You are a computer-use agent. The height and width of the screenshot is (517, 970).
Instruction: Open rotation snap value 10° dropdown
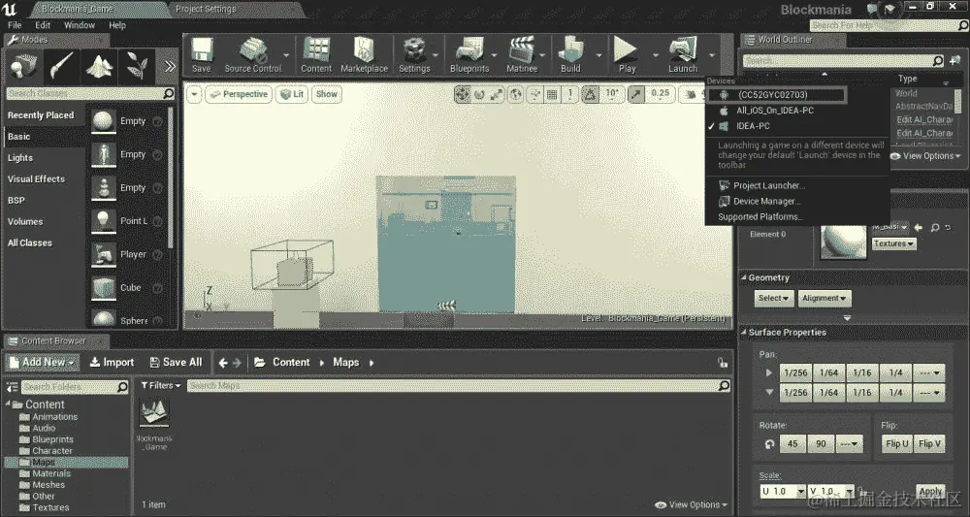point(612,94)
